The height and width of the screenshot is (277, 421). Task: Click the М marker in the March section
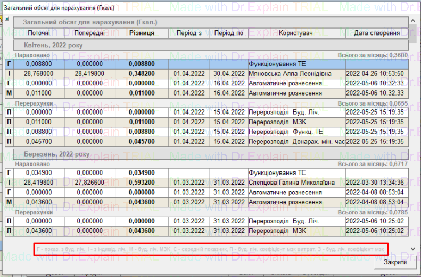pyautogui.click(x=9, y=202)
